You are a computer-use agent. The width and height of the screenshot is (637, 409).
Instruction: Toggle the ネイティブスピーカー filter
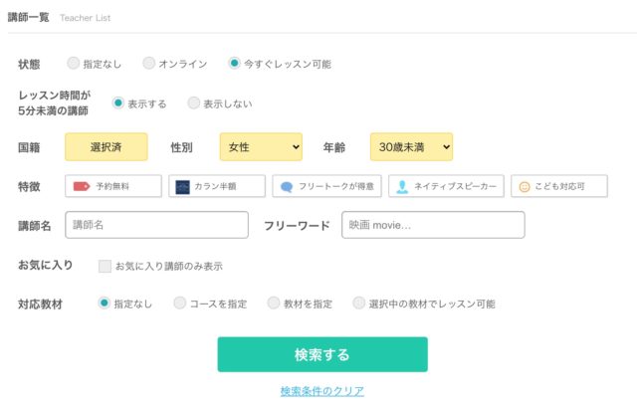[x=446, y=186]
